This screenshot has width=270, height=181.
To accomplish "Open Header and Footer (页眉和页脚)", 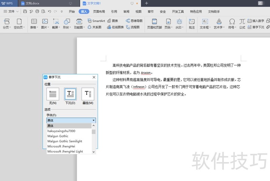I will click(x=155, y=24).
